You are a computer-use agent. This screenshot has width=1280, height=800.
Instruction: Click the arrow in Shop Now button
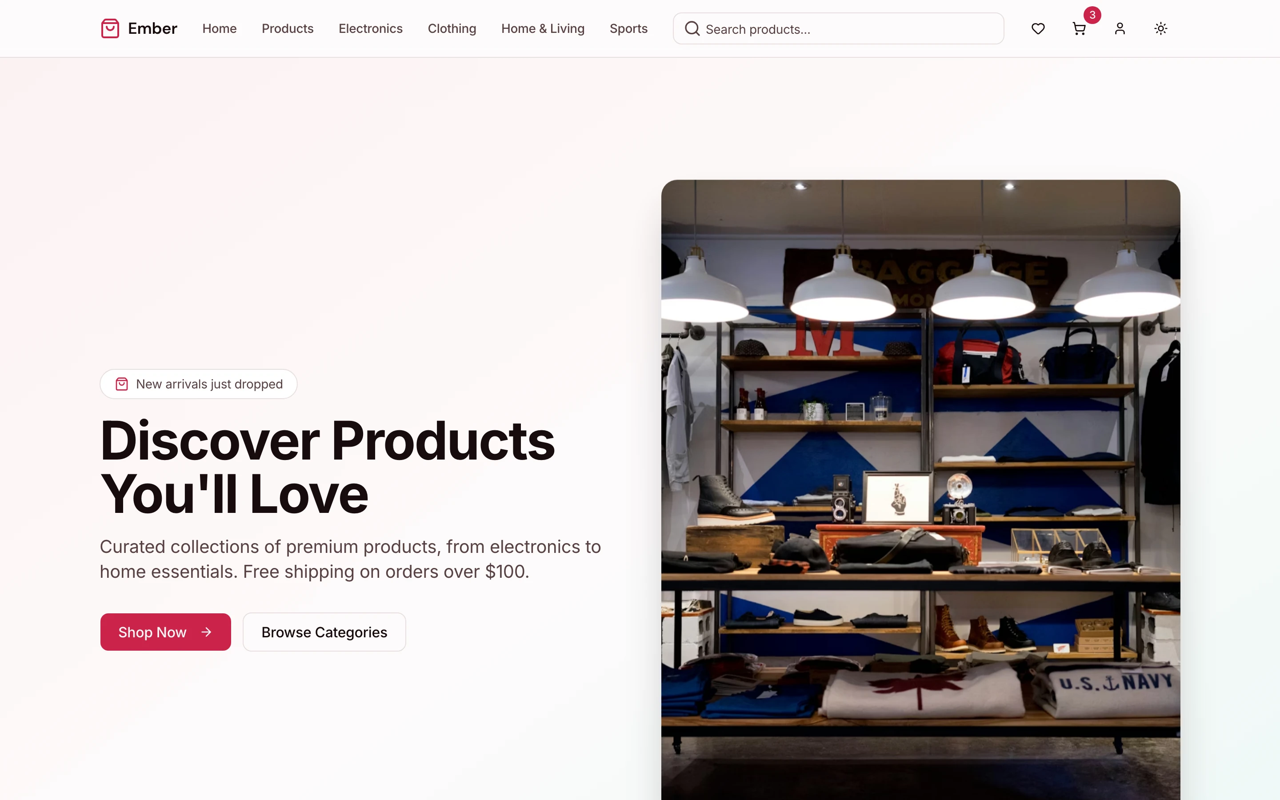(206, 632)
